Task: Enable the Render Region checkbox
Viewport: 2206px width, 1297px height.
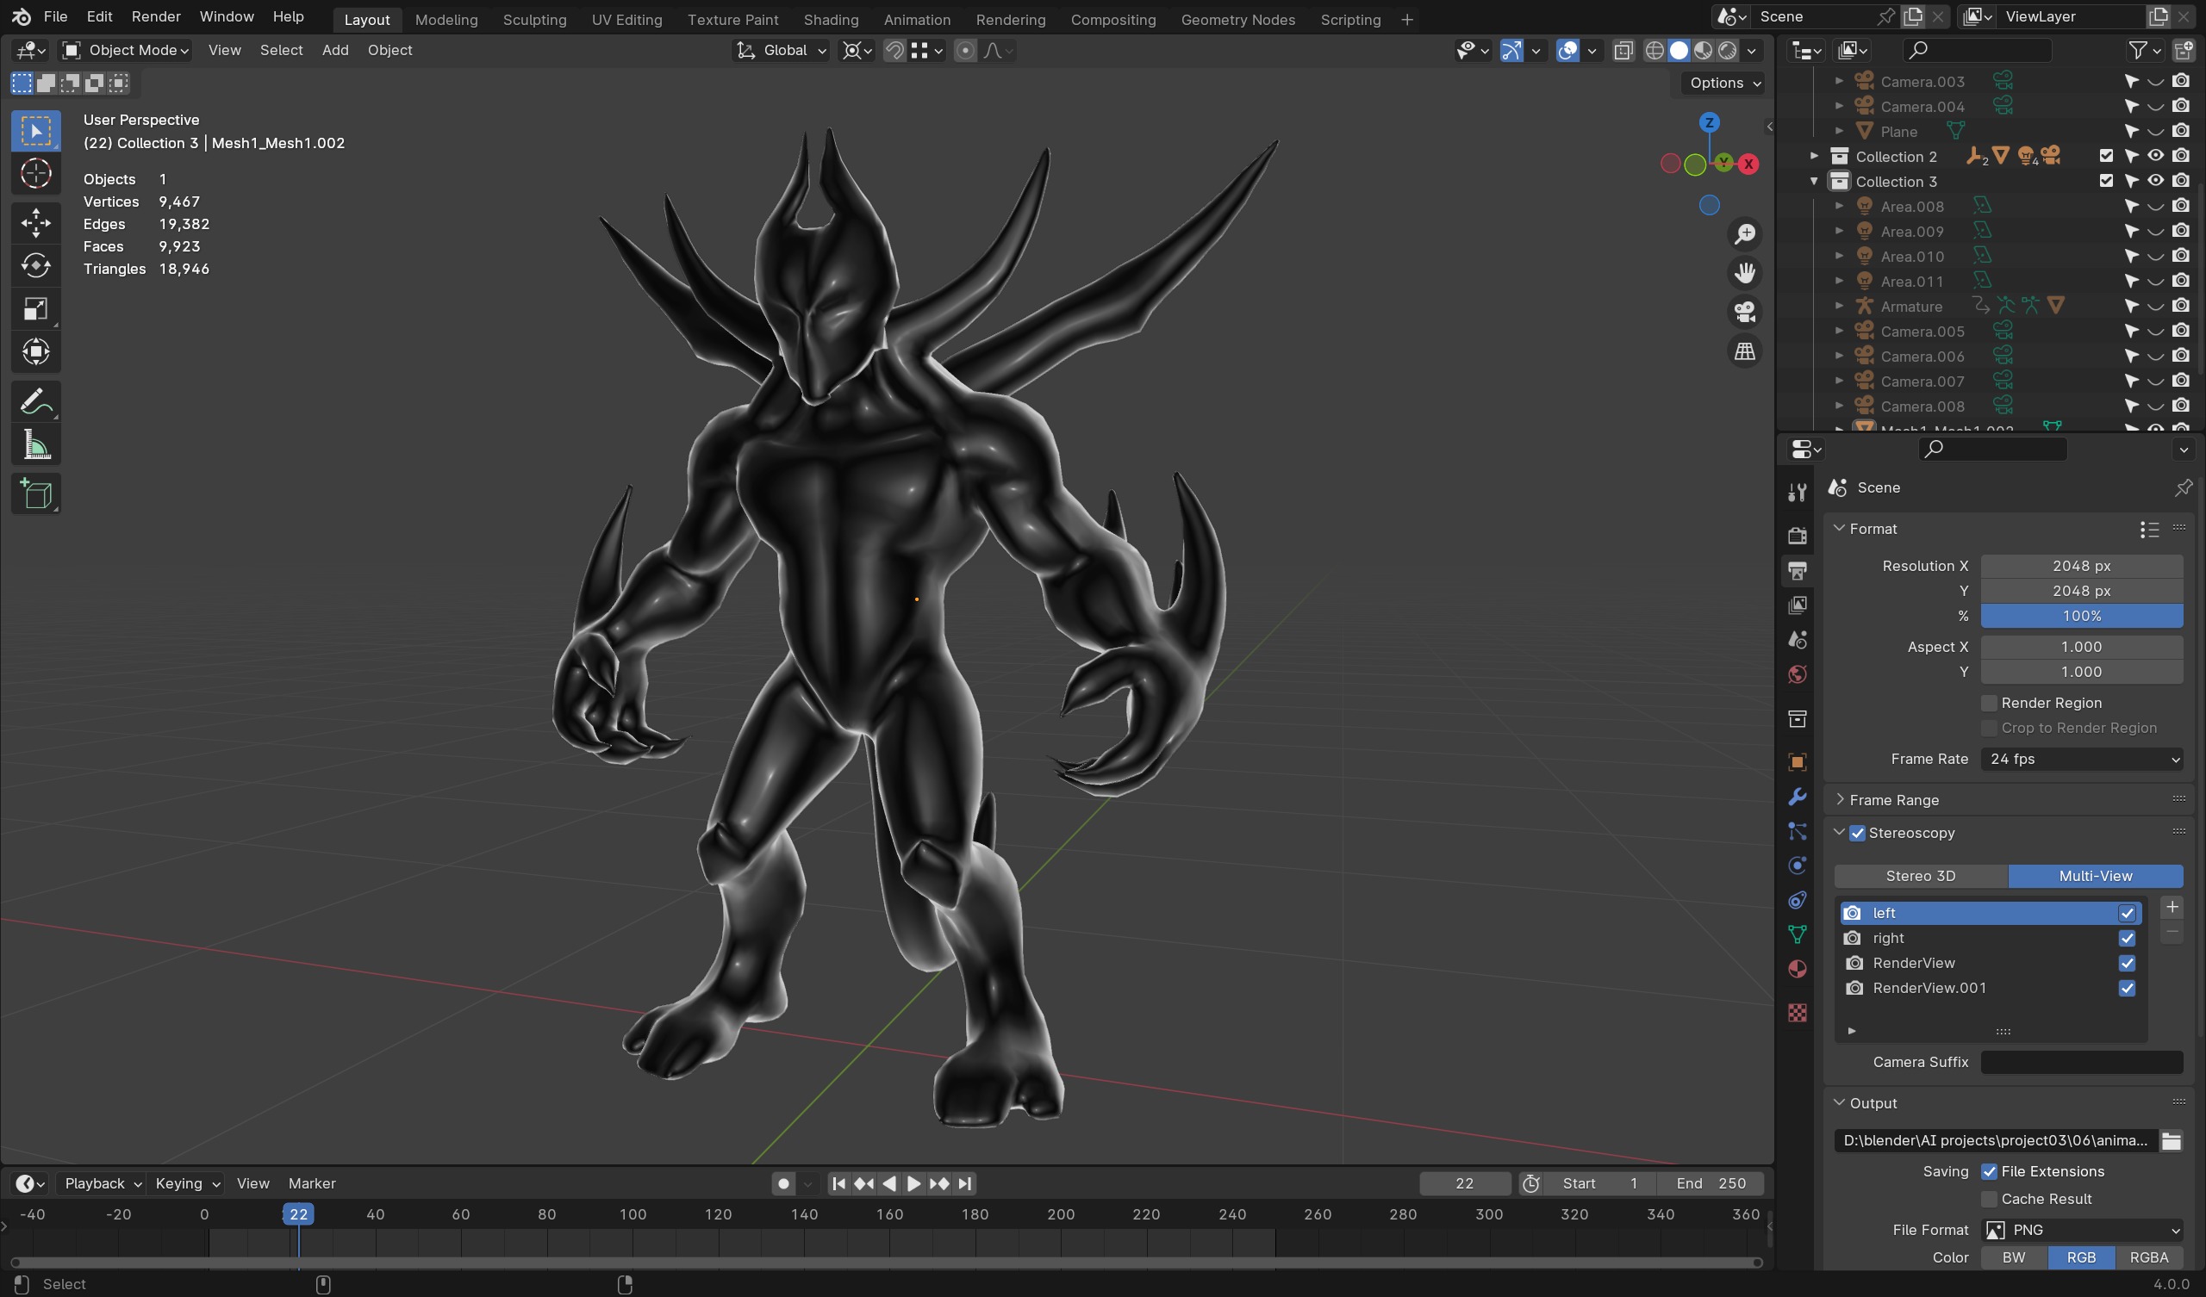Action: (1989, 703)
